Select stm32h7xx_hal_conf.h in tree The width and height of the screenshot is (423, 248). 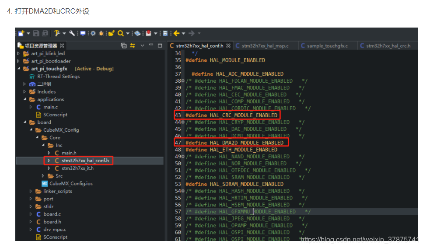(85, 161)
